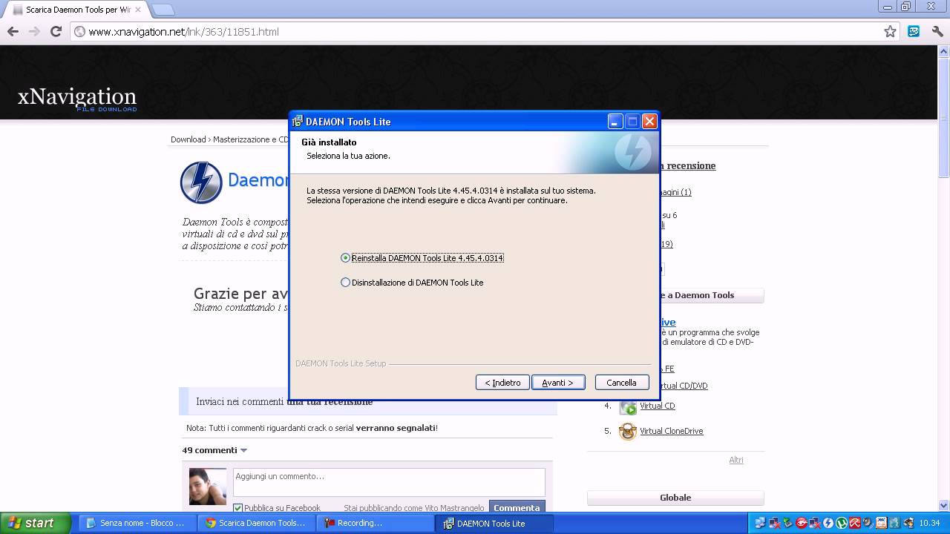
Task: Click the tray clock showing 10.34
Action: pos(929,523)
